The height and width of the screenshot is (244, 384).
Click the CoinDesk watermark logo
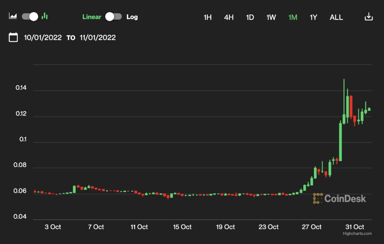tap(339, 198)
